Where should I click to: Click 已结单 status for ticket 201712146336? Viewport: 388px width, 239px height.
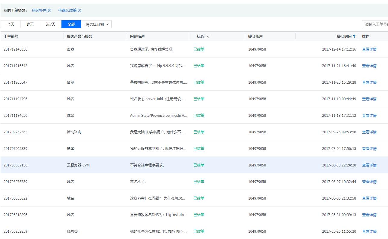[x=199, y=49]
